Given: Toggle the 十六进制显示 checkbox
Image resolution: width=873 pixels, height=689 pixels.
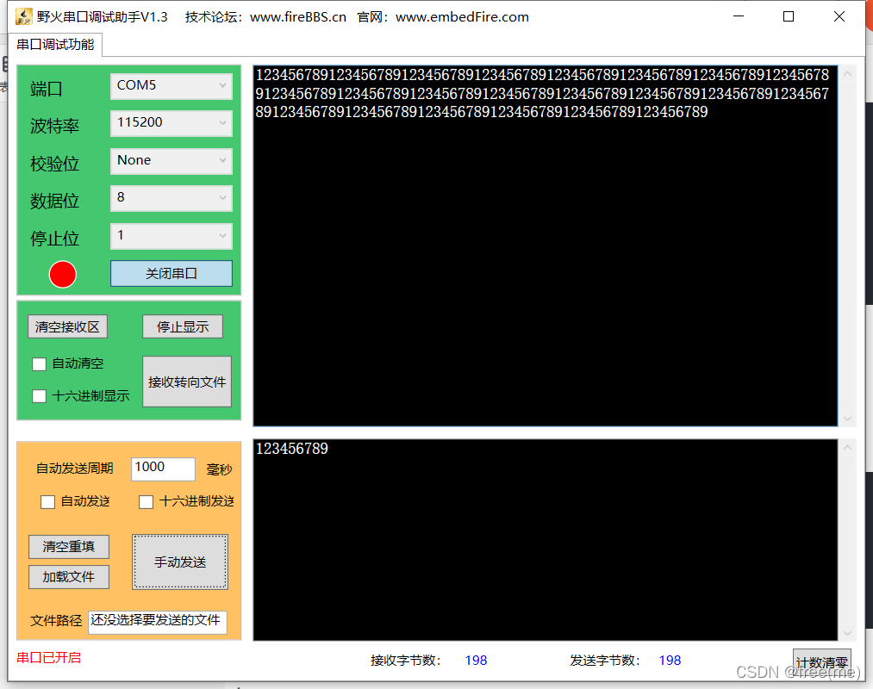Looking at the screenshot, I should 39,396.
